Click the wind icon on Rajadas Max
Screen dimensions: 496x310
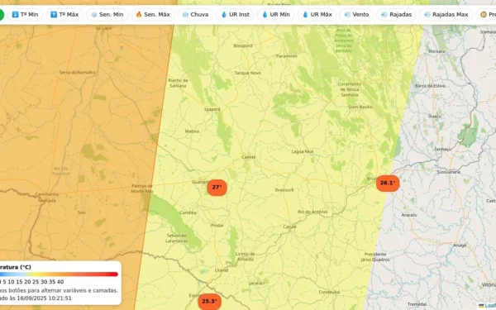tap(427, 15)
